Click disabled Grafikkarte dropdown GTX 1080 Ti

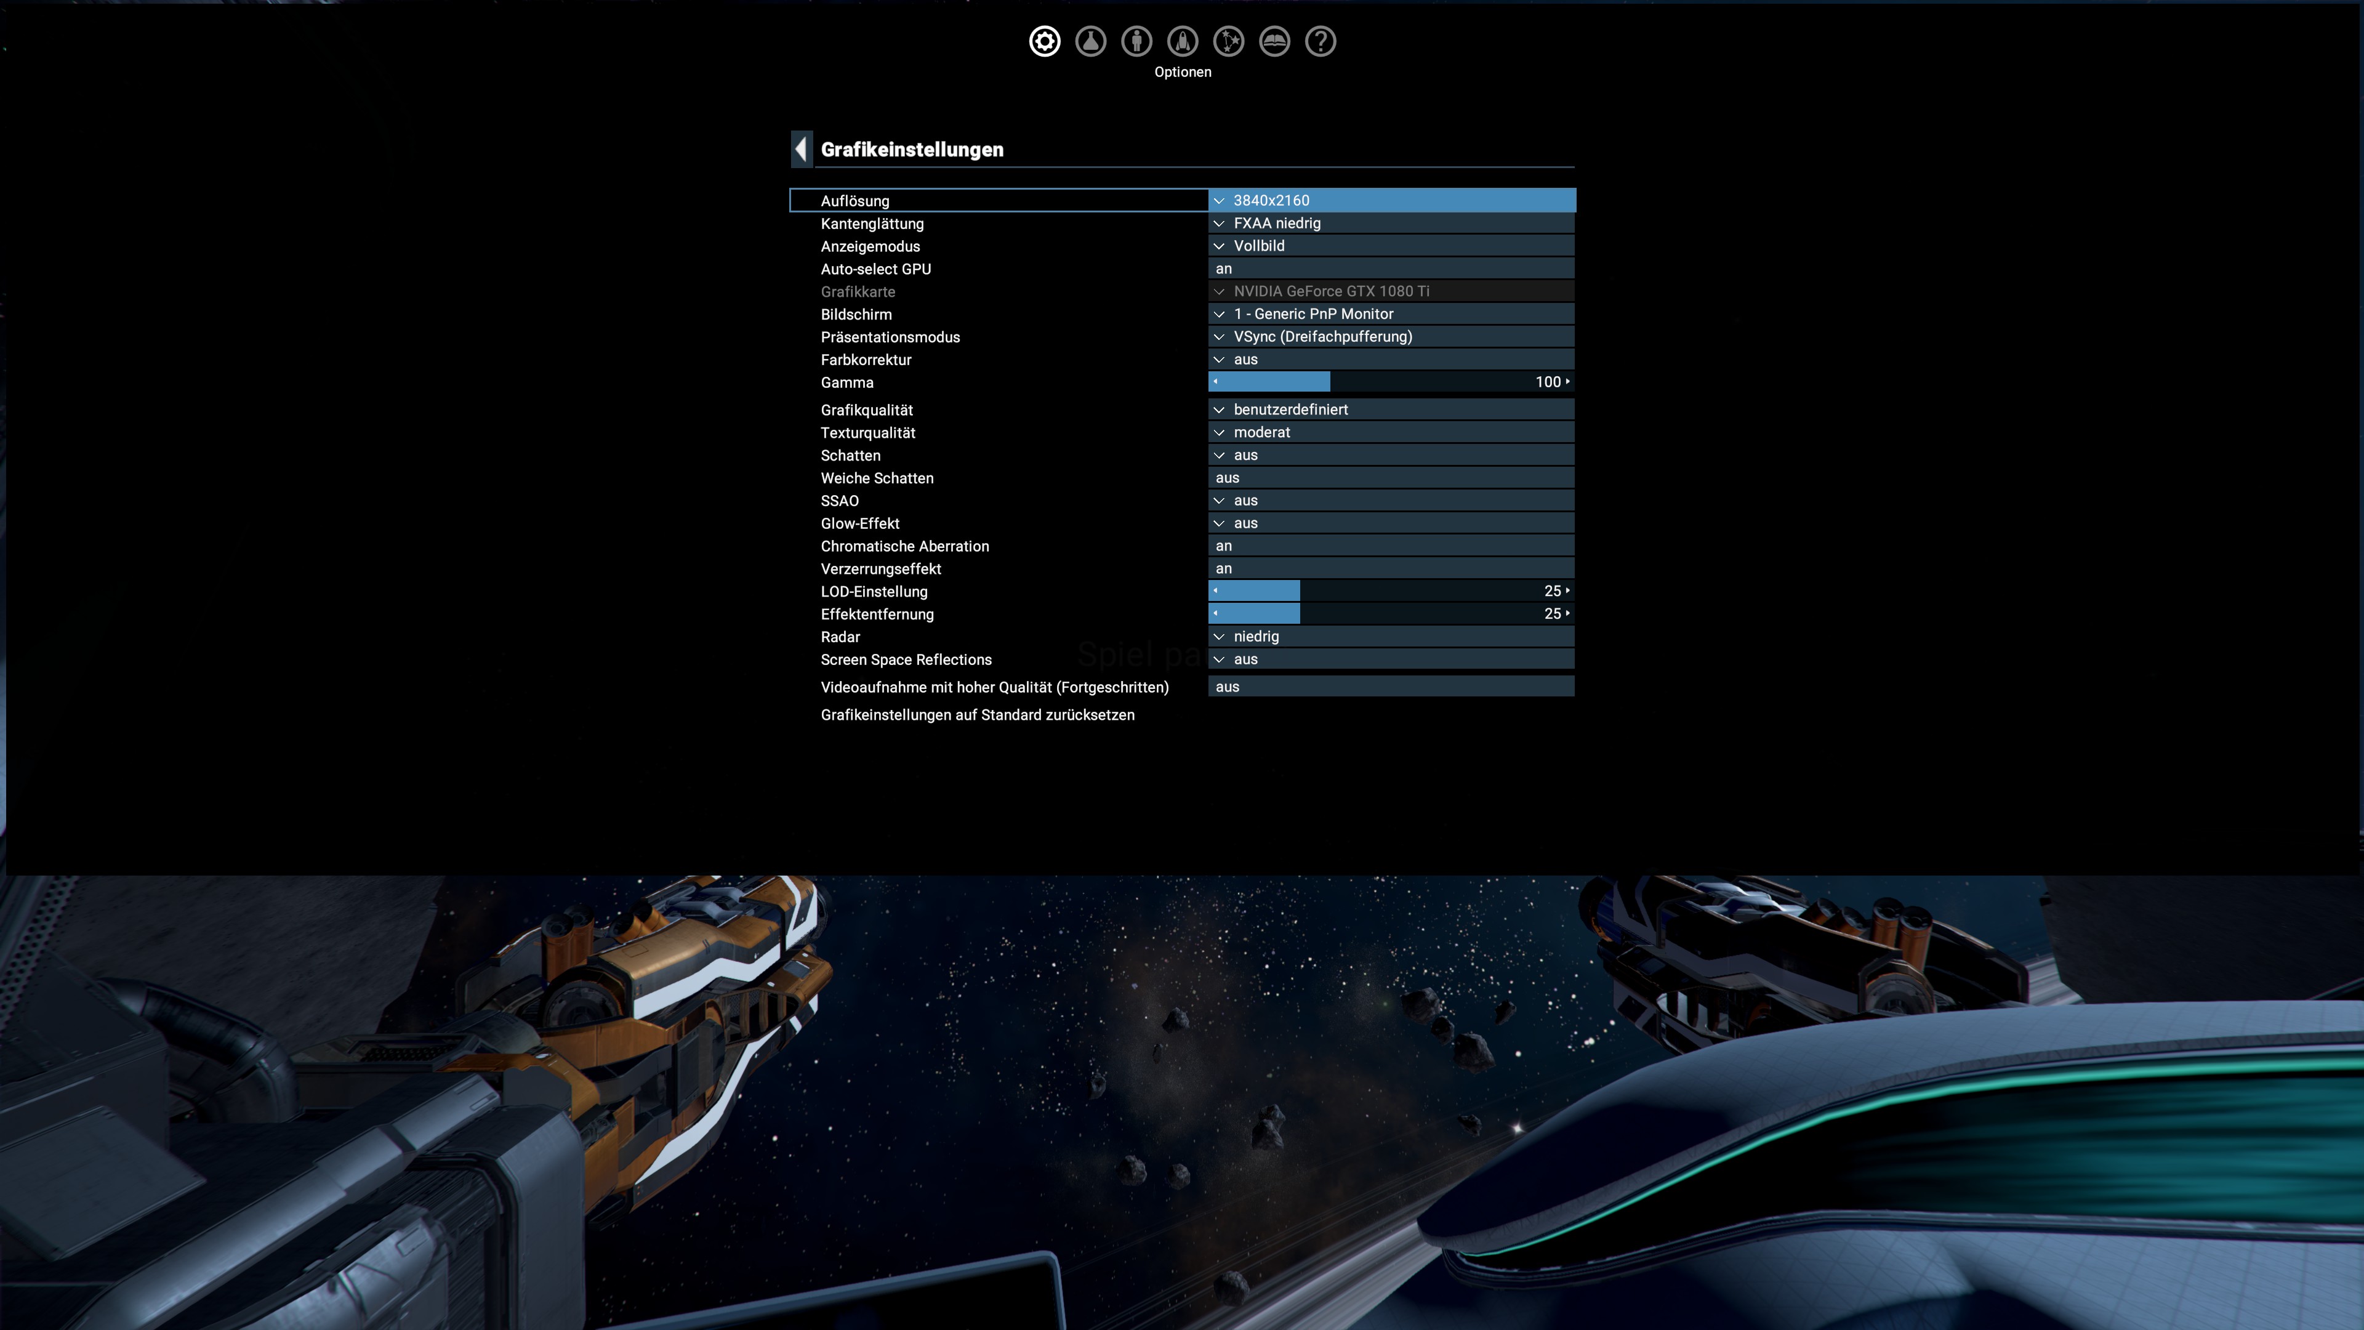[1391, 291]
